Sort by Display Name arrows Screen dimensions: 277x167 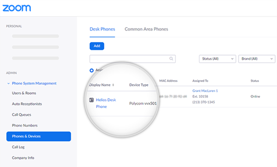coord(113,85)
